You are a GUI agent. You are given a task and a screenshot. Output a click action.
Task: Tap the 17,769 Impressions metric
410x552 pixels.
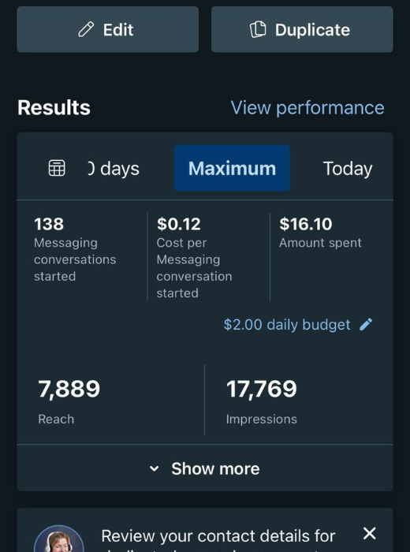pos(262,401)
